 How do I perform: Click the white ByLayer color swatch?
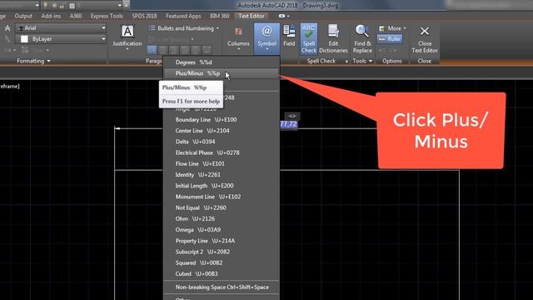click(24, 39)
